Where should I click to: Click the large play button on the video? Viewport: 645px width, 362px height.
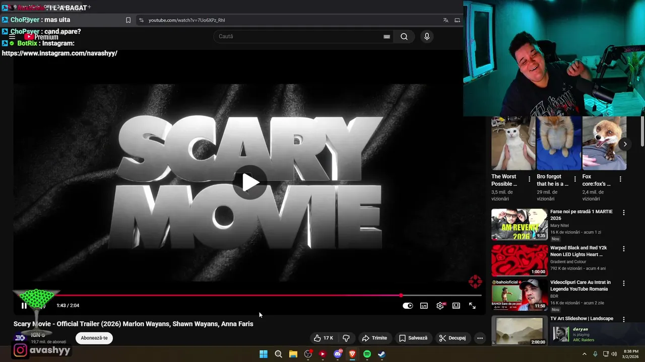[x=250, y=182]
